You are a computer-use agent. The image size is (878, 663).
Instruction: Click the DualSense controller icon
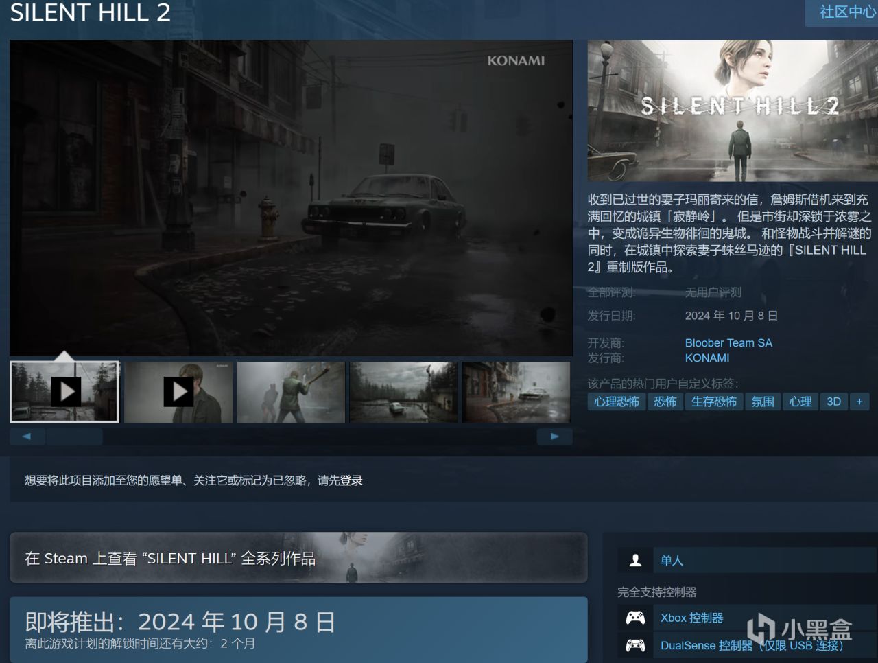pyautogui.click(x=635, y=645)
